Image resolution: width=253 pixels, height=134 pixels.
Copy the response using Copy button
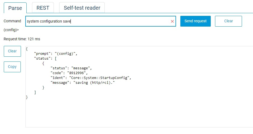pyautogui.click(x=12, y=67)
